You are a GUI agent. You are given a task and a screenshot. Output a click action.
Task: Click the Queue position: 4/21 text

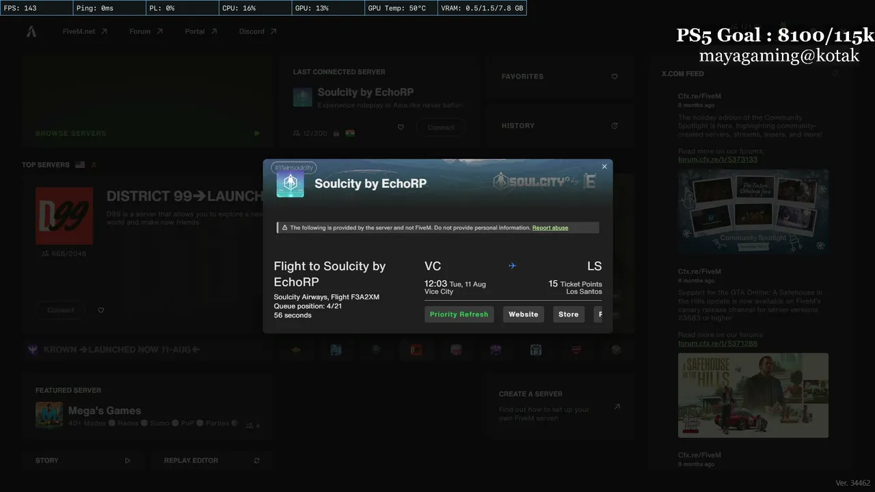click(x=308, y=306)
